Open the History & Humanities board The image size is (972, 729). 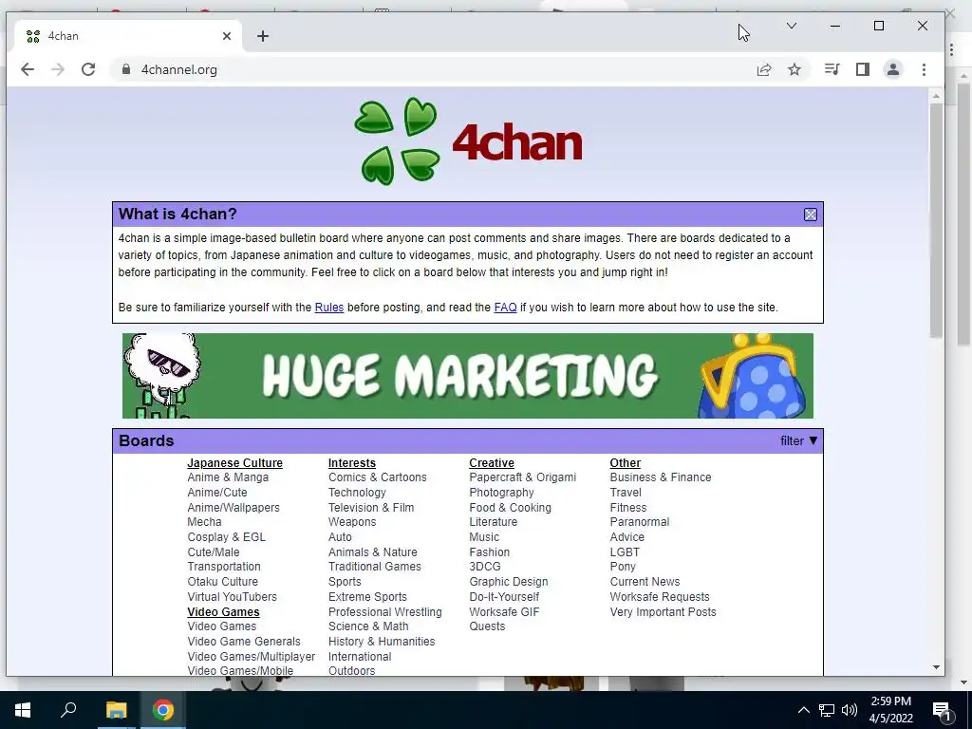coord(382,641)
